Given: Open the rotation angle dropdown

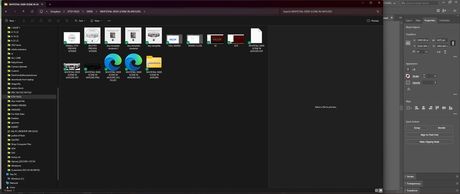Looking at the screenshot, I should 426,52.
